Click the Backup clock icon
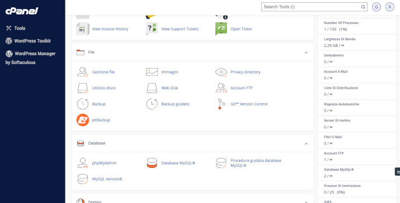 (x=83, y=104)
